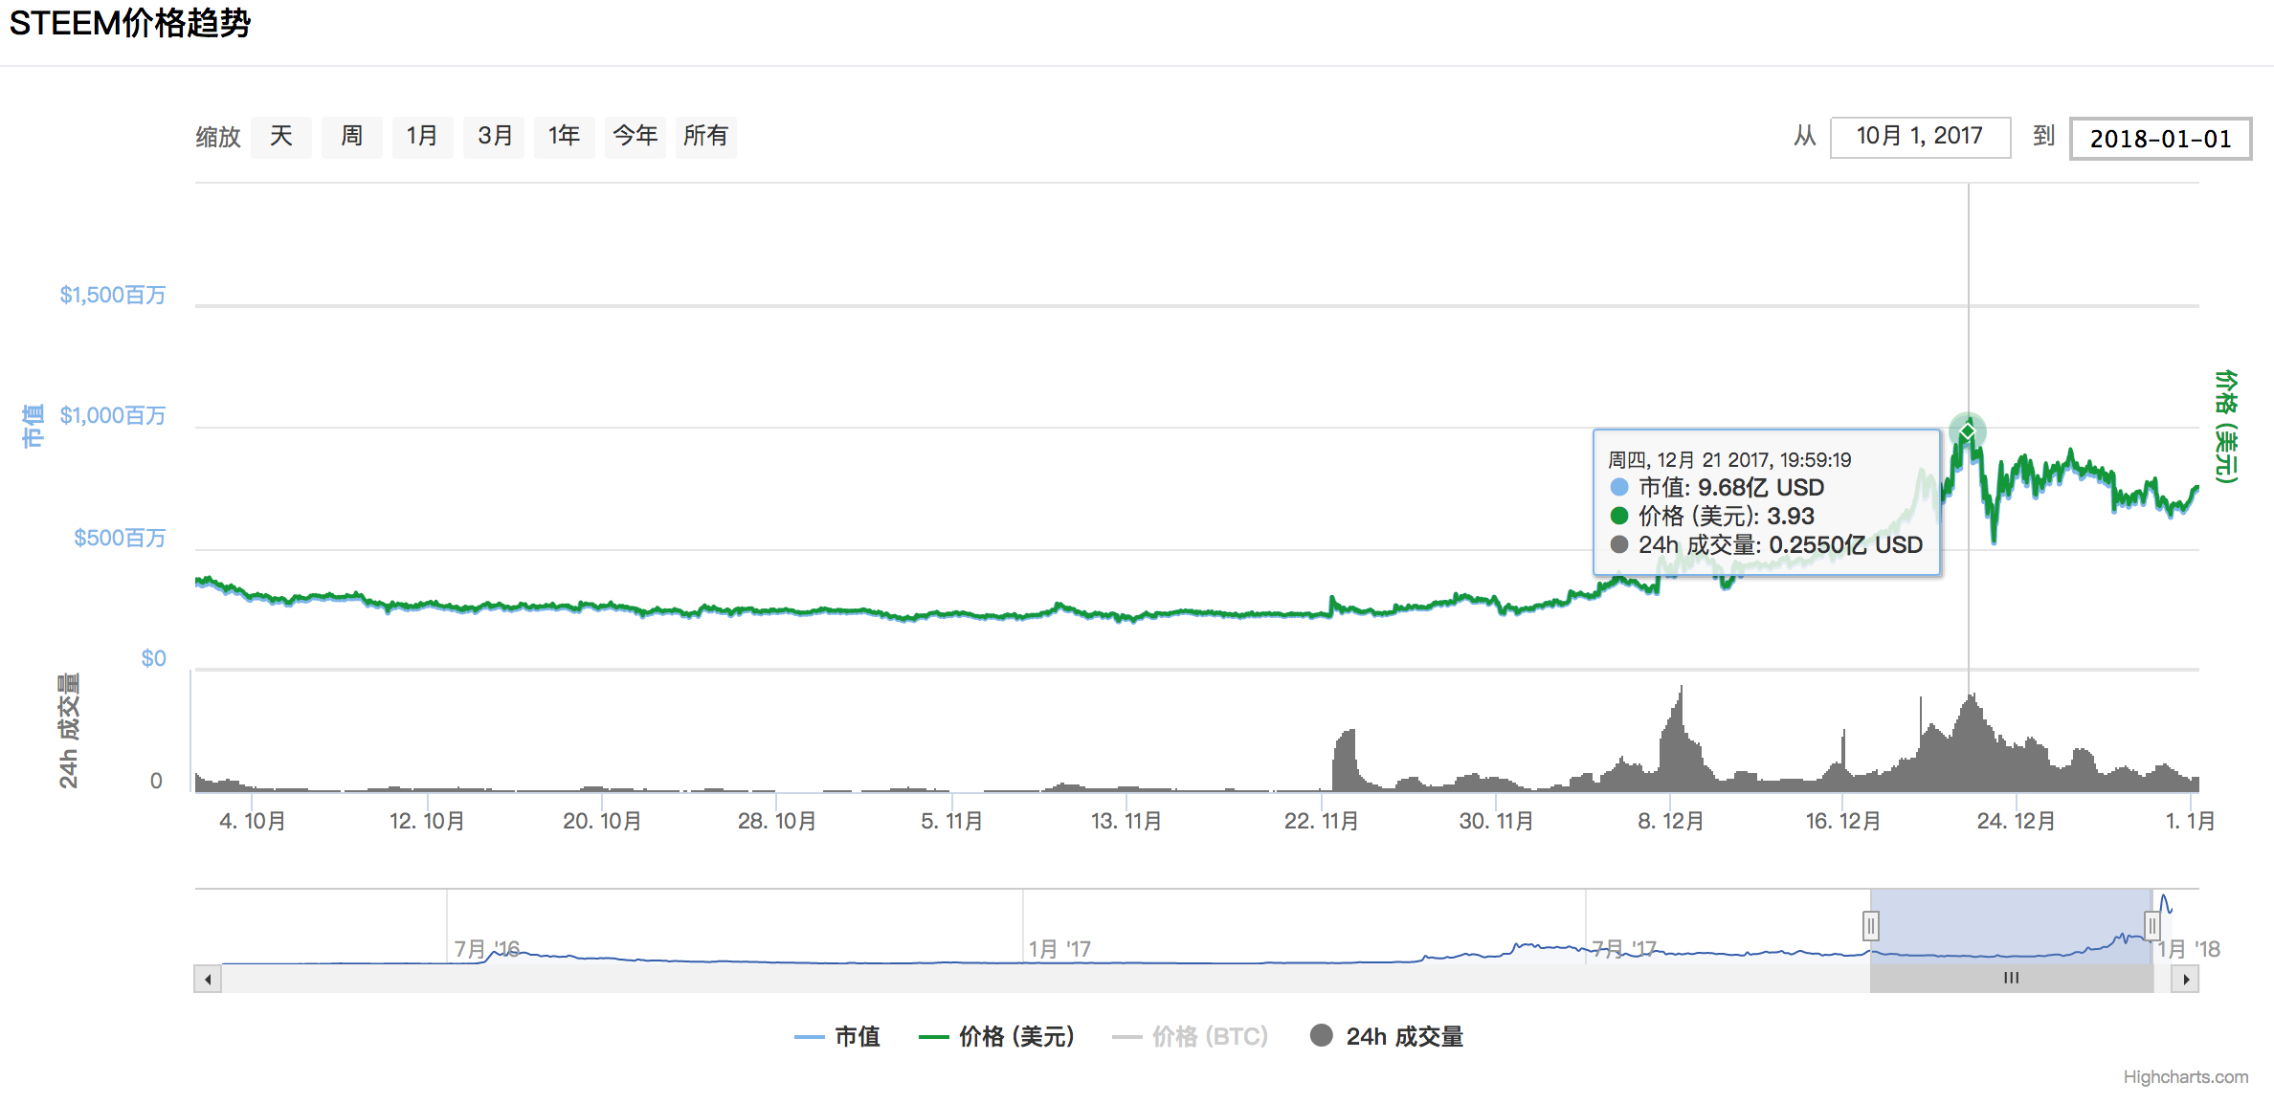Screen dimensions: 2274x1104
Task: Click the 28. 10月 x-axis label
Action: tap(776, 821)
